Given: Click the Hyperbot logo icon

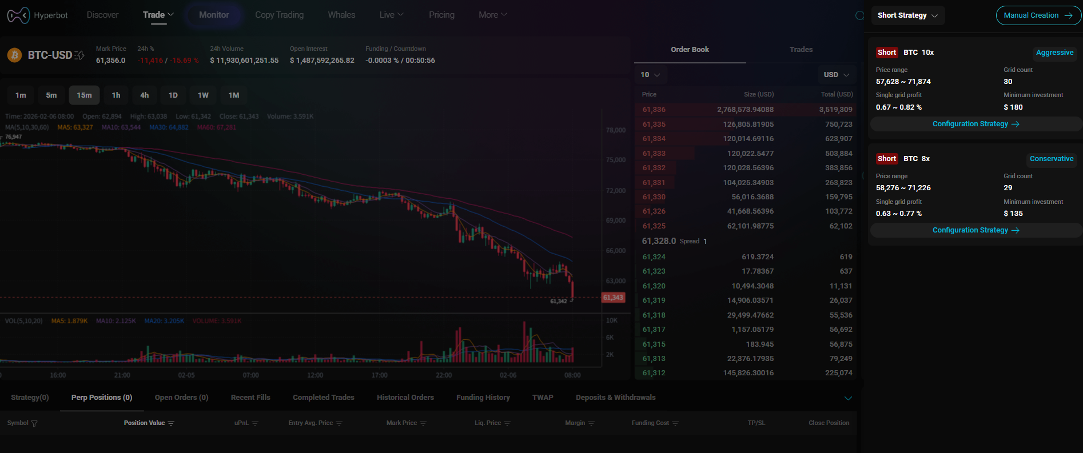Looking at the screenshot, I should (x=18, y=15).
